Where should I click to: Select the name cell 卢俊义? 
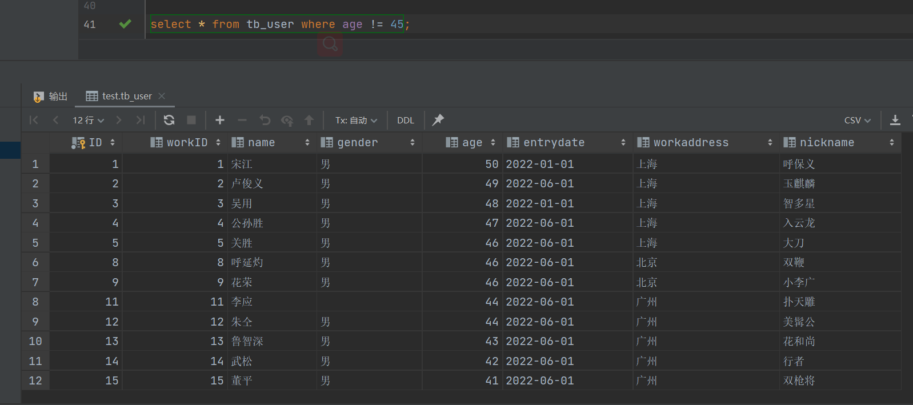pyautogui.click(x=273, y=183)
